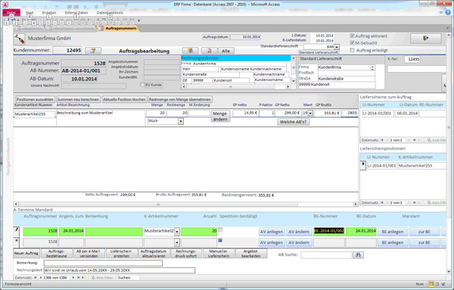Click the Kein Filter indicator in main navigator
Image resolution: width=454 pixels, height=290 pixels.
[102, 278]
